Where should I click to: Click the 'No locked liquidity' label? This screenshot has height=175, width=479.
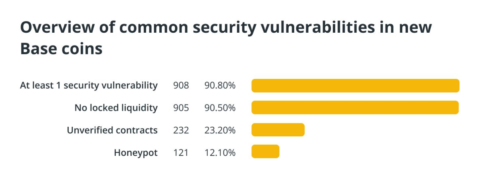coord(116,108)
